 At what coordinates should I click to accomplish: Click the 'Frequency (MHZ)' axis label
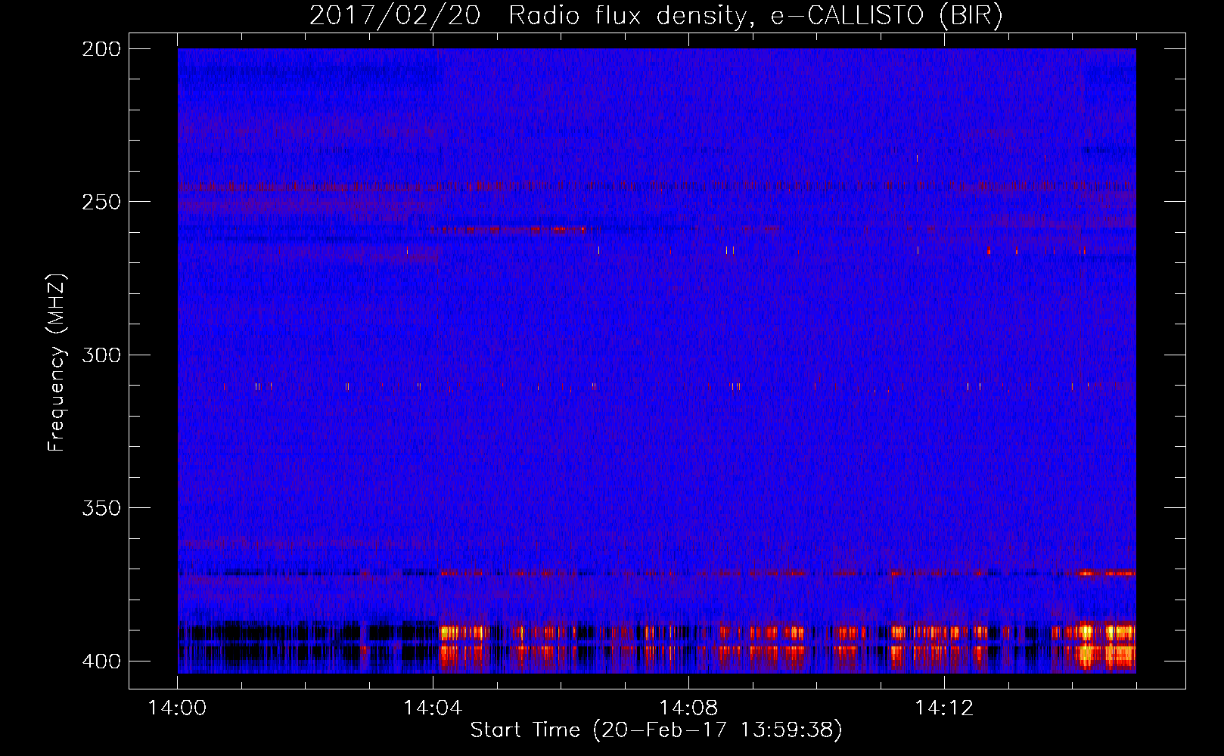click(x=57, y=363)
